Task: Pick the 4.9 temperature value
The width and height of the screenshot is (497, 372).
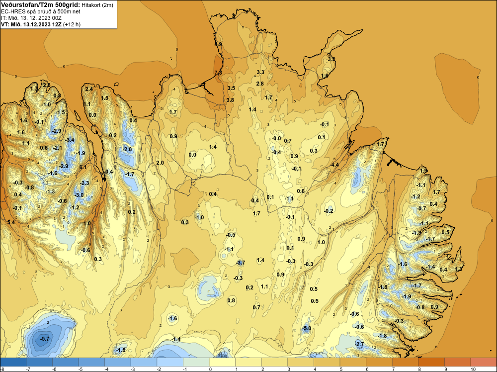Action: point(218,44)
